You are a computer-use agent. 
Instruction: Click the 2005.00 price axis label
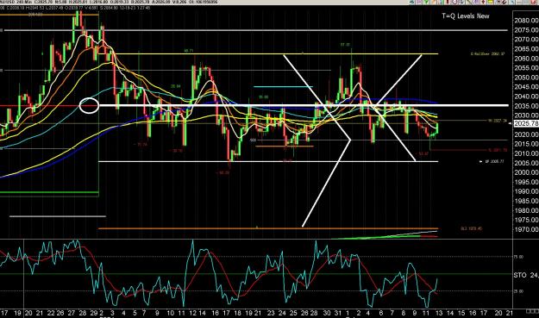(x=526, y=163)
